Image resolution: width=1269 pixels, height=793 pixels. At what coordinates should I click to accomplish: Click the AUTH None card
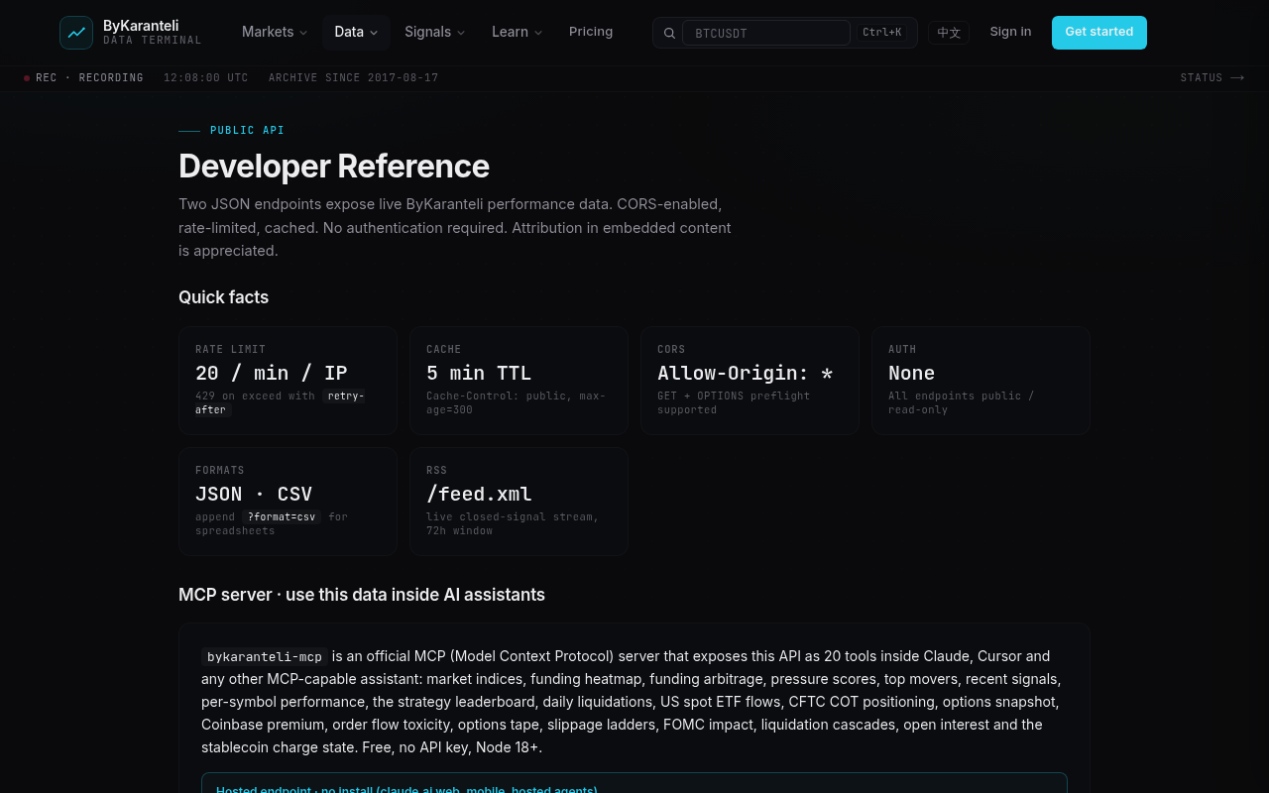coord(981,381)
